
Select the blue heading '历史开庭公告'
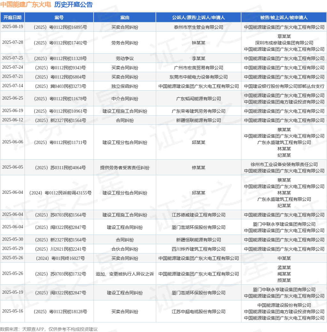click(x=73, y=4)
